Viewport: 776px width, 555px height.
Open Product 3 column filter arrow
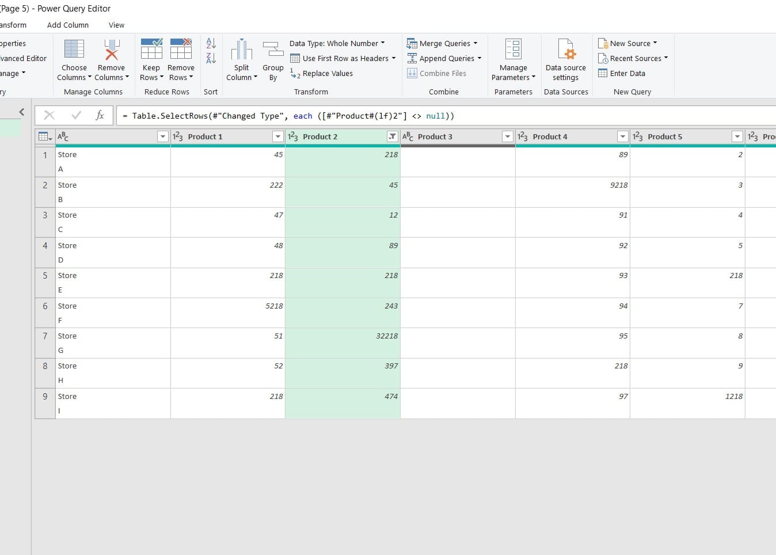point(507,136)
